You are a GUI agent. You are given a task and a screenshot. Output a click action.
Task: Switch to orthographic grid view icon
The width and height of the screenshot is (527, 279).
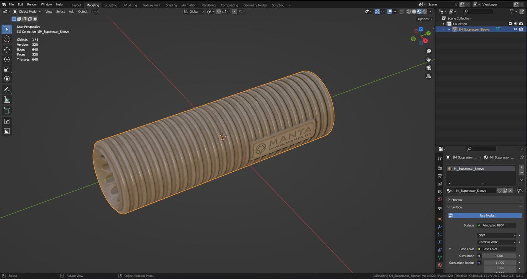[429, 76]
